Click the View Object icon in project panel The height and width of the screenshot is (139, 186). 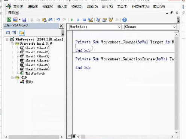[14, 33]
